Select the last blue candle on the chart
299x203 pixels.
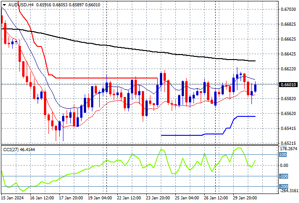click(x=256, y=88)
